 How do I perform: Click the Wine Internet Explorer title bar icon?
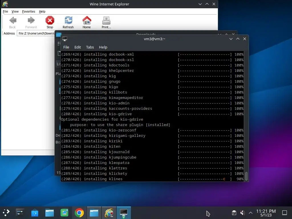[5, 4]
